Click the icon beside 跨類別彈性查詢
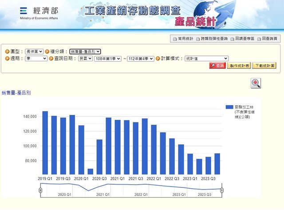Screen dimensions: 284x210 (x=198, y=39)
